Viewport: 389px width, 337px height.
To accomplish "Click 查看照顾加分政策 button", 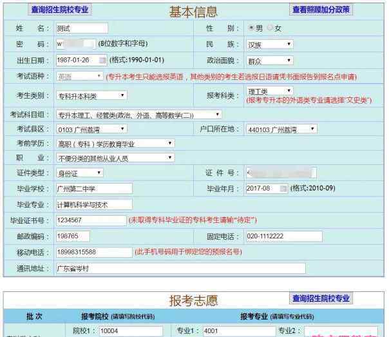I will click(321, 10).
